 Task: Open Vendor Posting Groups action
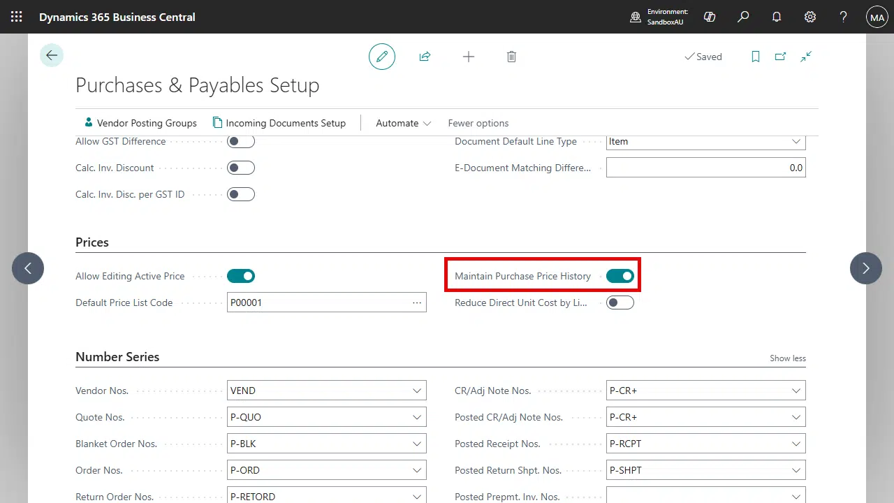point(140,123)
